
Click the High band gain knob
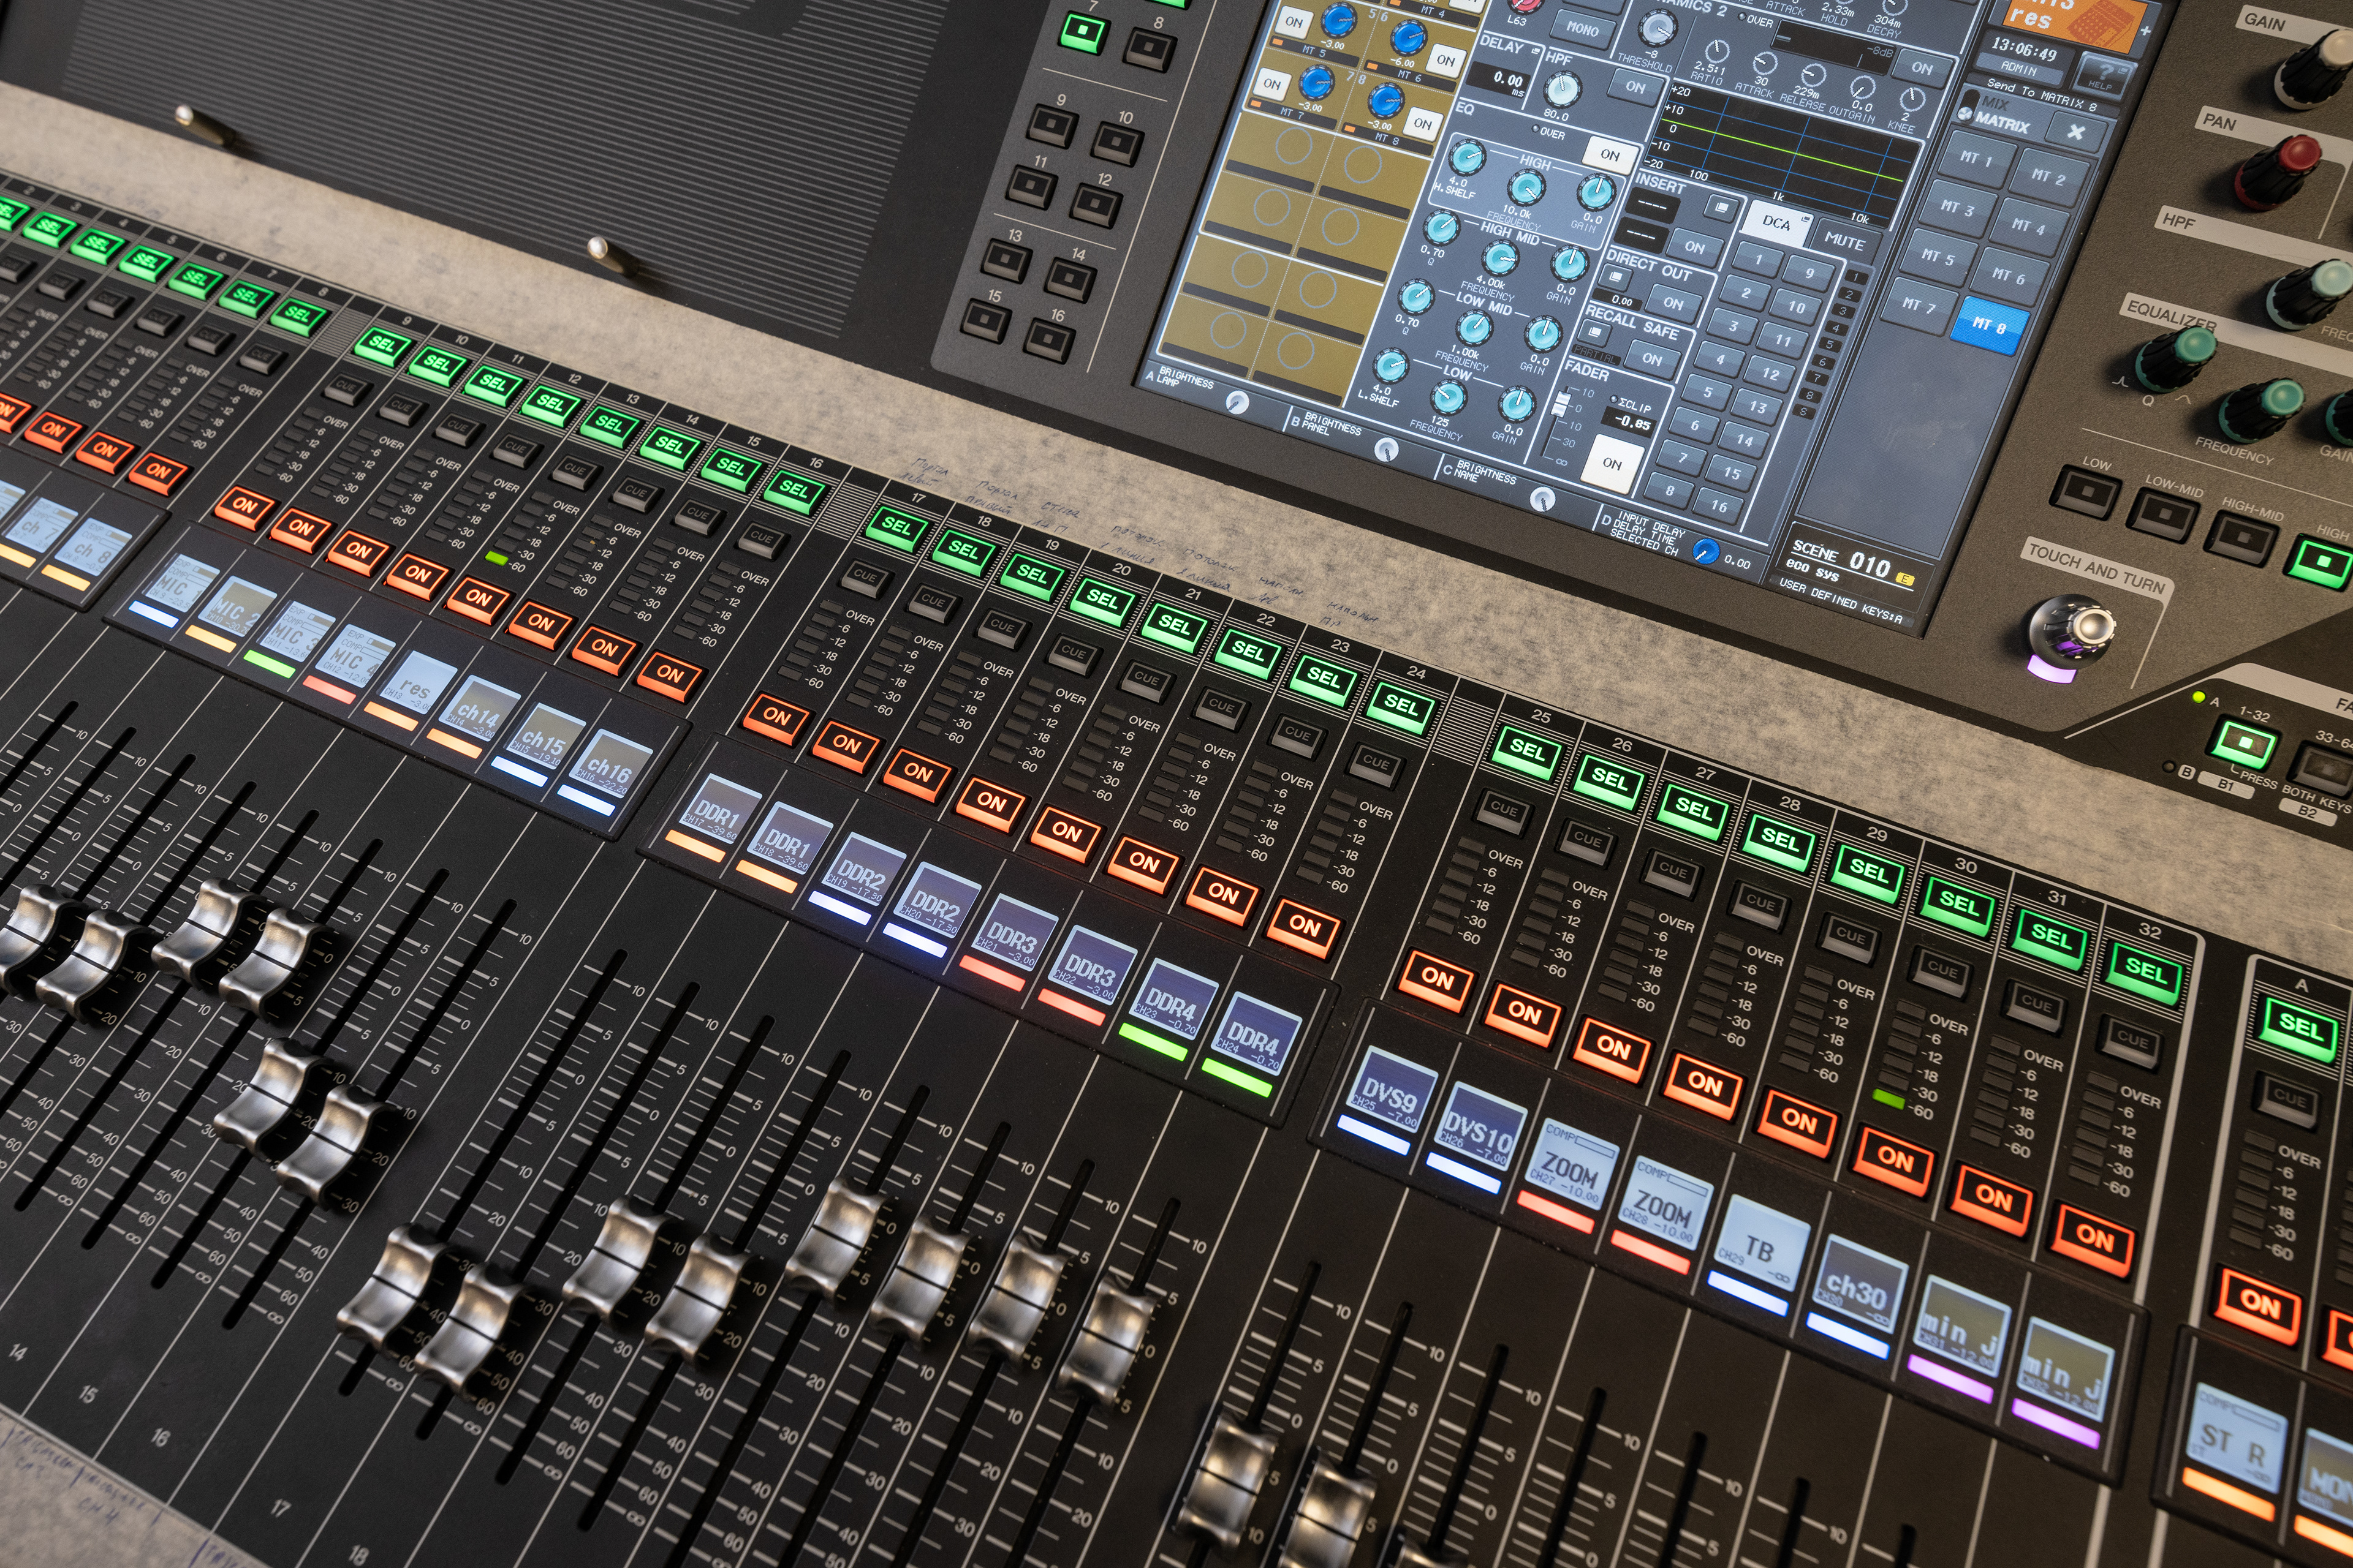(x=1596, y=191)
